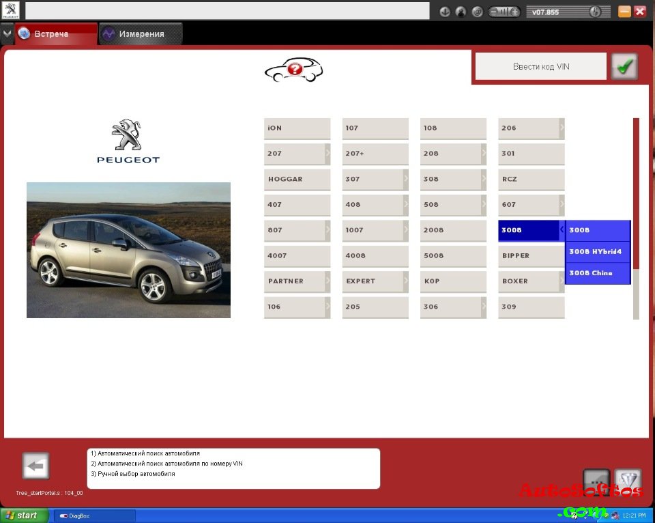Click the model list vertical scrollbar

636,218
